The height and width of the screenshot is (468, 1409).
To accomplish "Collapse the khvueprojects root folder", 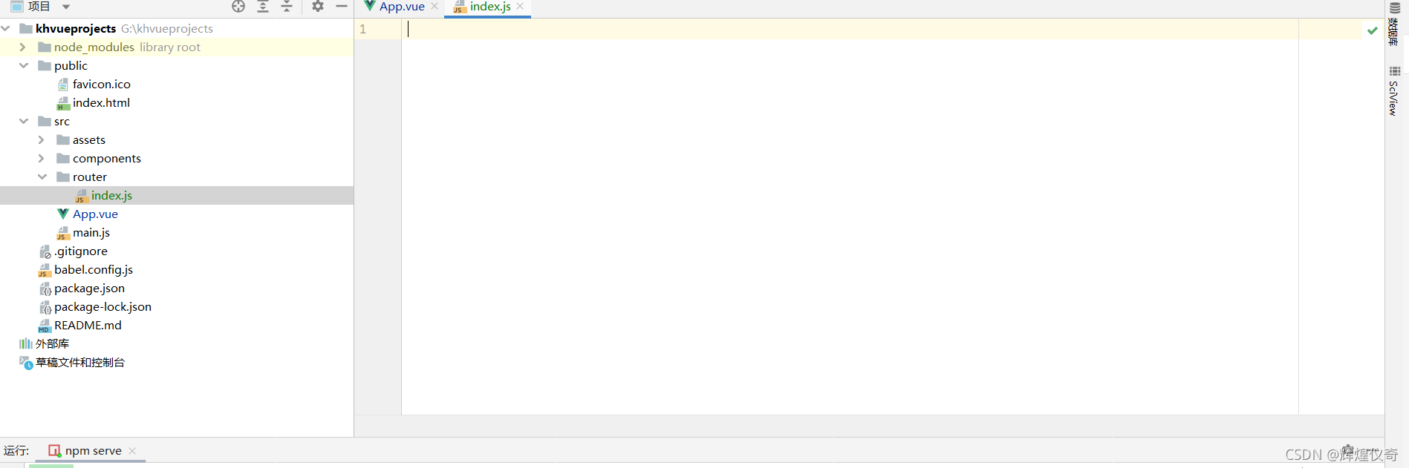I will click(6, 28).
